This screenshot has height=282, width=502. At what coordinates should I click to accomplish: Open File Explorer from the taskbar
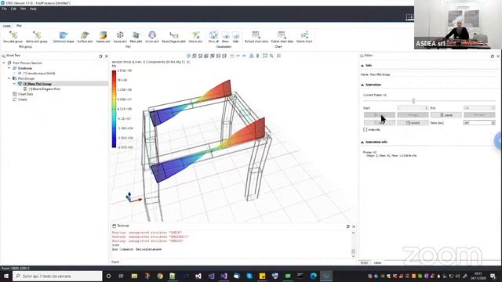134,276
